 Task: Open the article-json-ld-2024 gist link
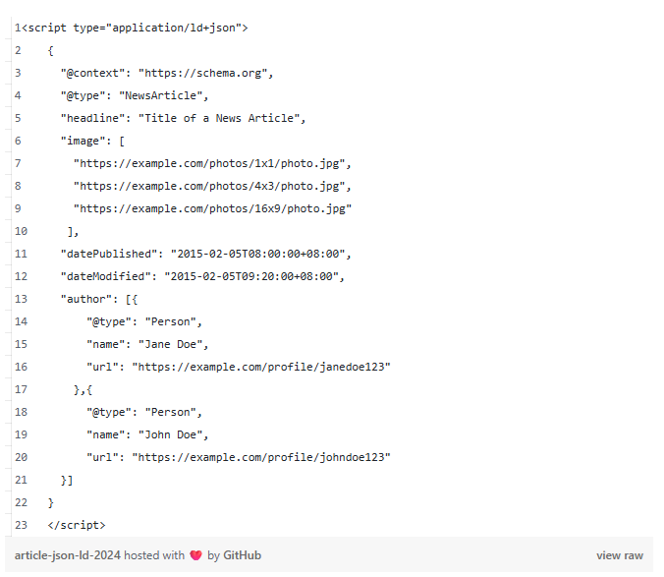68,555
